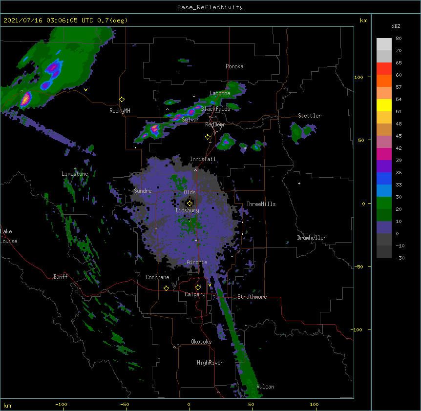Select the magenta 42 dBZ legend swatch

click(384, 154)
